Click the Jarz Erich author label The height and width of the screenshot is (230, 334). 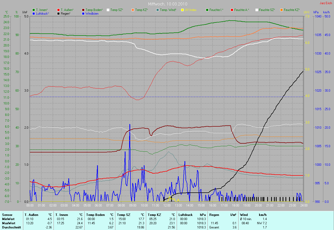326,3
